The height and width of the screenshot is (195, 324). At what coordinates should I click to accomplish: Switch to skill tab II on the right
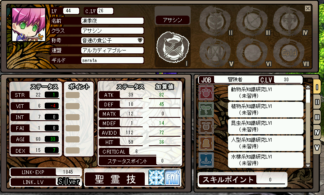(x=317, y=102)
